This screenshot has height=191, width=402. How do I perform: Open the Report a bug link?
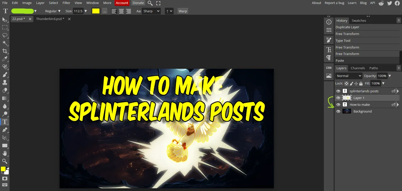tap(334, 3)
